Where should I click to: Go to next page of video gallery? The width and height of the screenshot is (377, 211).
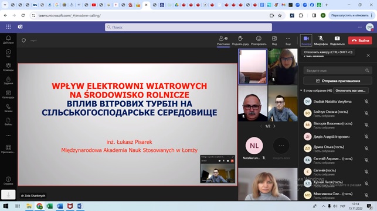click(x=274, y=126)
